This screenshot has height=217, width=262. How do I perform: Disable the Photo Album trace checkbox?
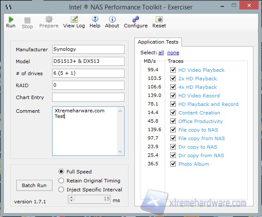[173, 164]
